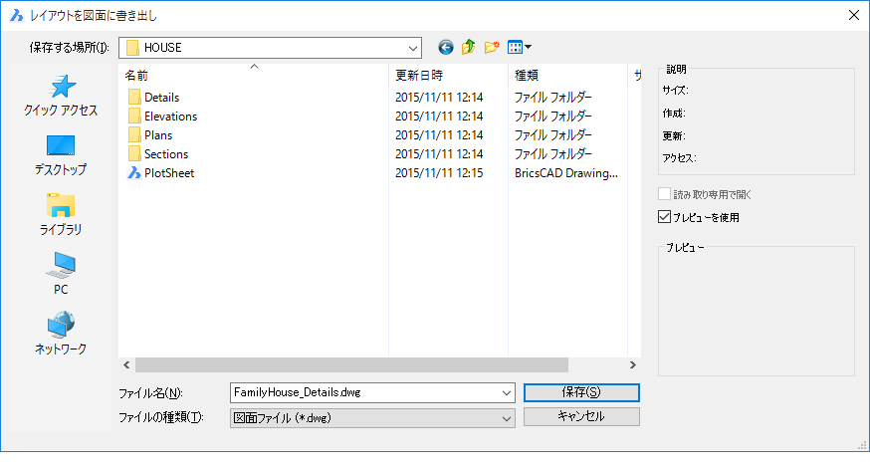This screenshot has height=468, width=870.
Task: Click the Sections row type cell
Action: point(553,153)
